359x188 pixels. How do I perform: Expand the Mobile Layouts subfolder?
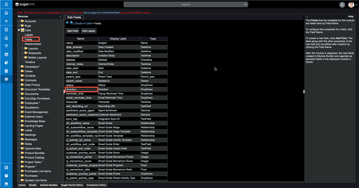[x=22, y=58]
